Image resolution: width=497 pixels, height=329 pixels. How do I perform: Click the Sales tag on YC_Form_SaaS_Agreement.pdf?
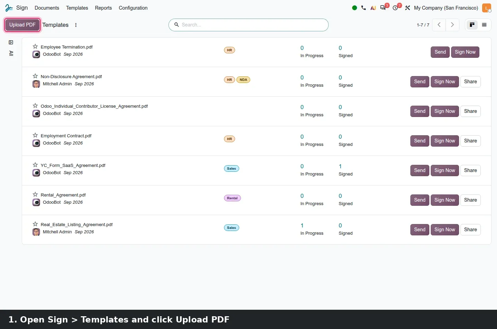(x=232, y=168)
